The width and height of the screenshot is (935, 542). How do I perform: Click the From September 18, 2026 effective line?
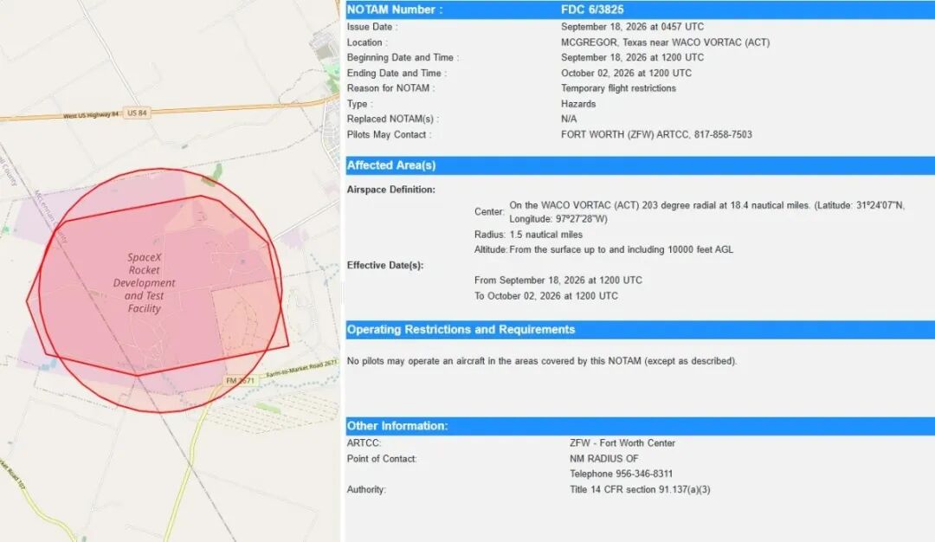558,281
